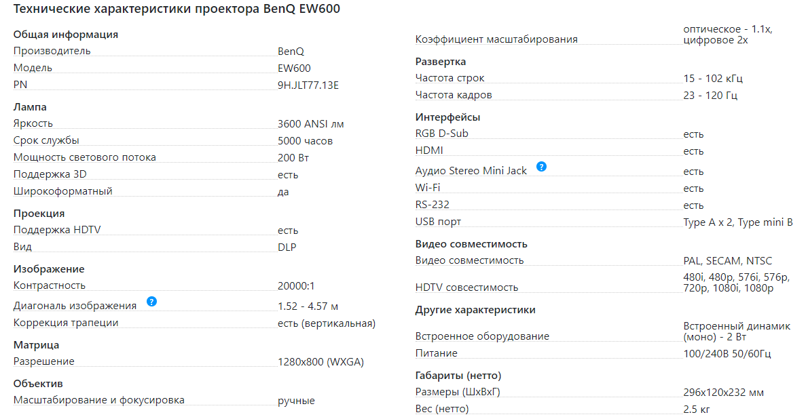808x419 pixels.
Task: Select the HDTV совсестимость label
Action: pyautogui.click(x=467, y=287)
